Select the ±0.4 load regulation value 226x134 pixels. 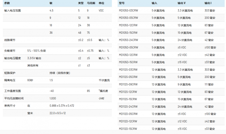pos(81,51)
